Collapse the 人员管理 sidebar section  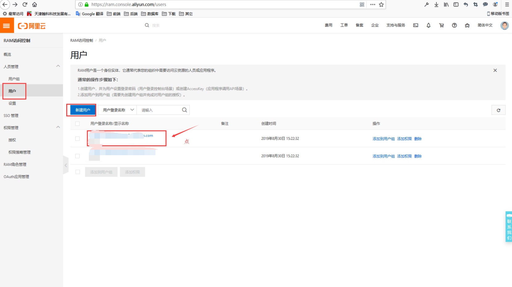pos(58,66)
